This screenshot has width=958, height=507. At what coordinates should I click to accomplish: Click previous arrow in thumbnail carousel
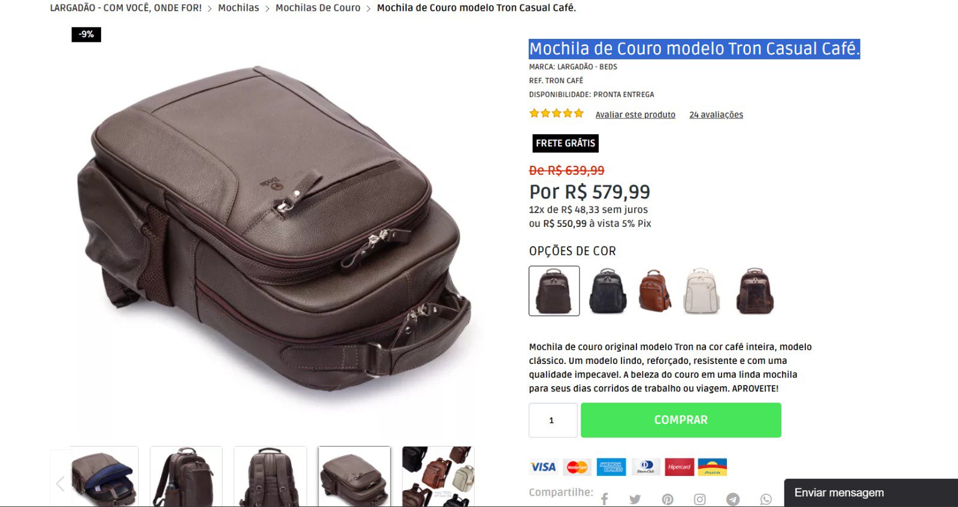coord(60,484)
